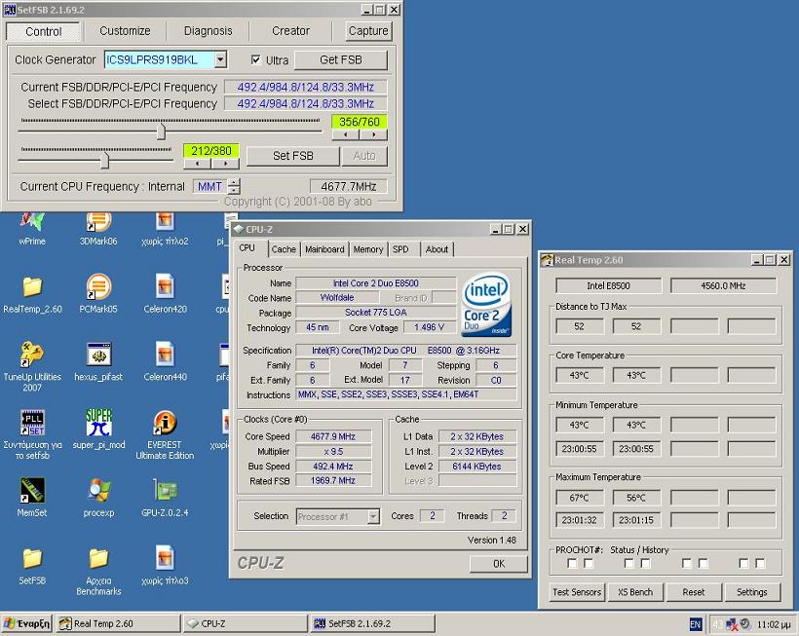Open the Diagnosis tab in SetFSB
Screen dimensions: 799x636
click(208, 31)
